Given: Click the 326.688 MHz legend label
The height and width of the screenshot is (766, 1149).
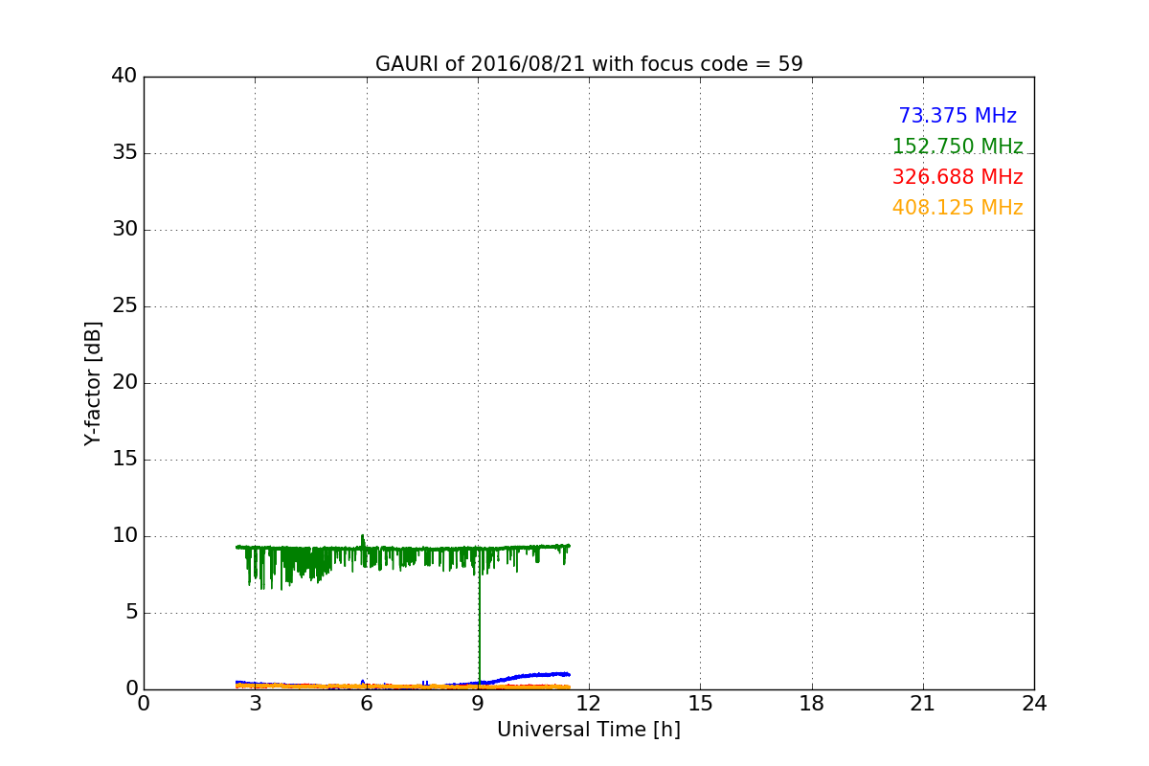Looking at the screenshot, I should pos(957,177).
